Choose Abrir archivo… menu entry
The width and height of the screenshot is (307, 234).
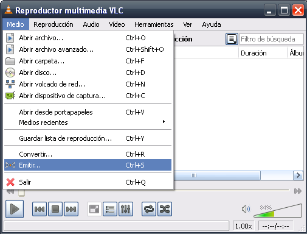coord(88,38)
